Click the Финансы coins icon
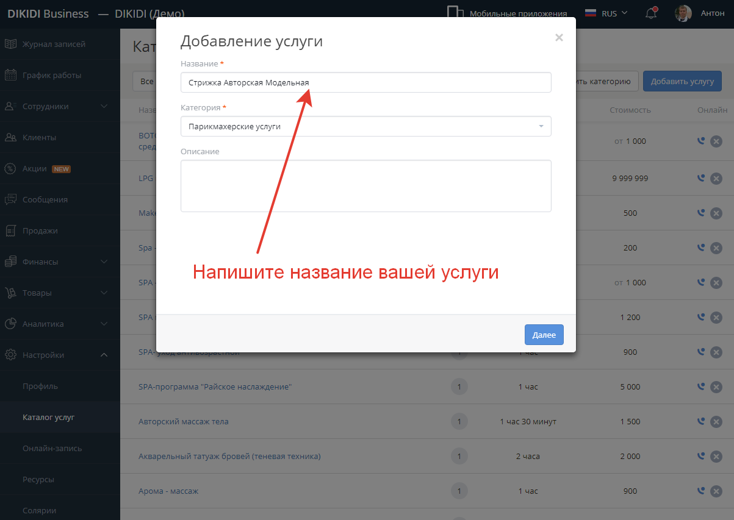This screenshot has width=734, height=520. point(10,262)
